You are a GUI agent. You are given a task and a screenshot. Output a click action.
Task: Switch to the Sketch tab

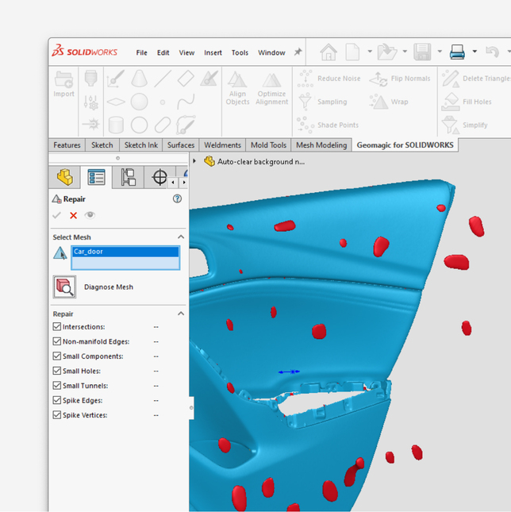pyautogui.click(x=102, y=145)
